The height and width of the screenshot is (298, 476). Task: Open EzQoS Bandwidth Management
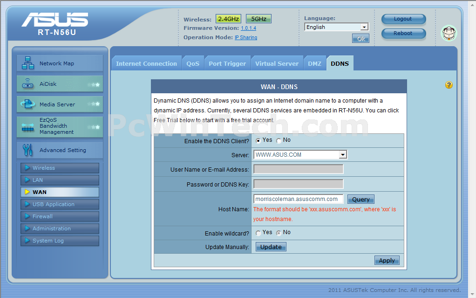click(60, 127)
